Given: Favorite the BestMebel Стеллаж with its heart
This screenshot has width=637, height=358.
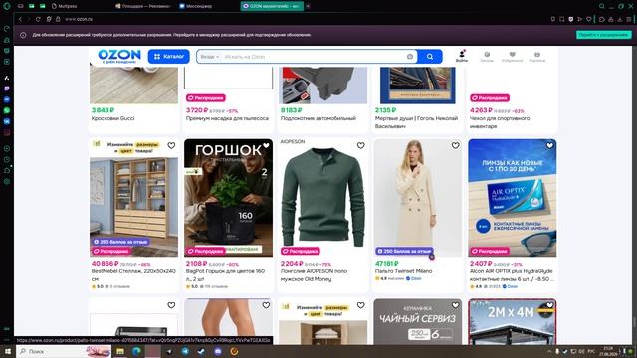Looking at the screenshot, I should 171,145.
